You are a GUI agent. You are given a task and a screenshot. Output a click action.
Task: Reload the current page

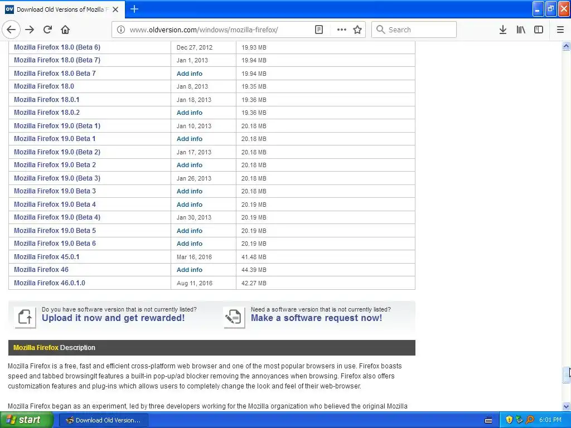click(x=47, y=30)
